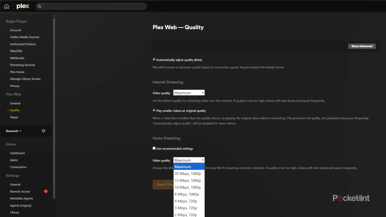Choose 3 Mbps, 720p option
Image resolution: width=386 pixels, height=217 pixels.
click(189, 208)
